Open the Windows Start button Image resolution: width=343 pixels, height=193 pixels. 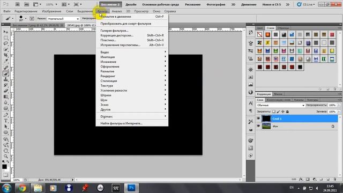[7, 188]
